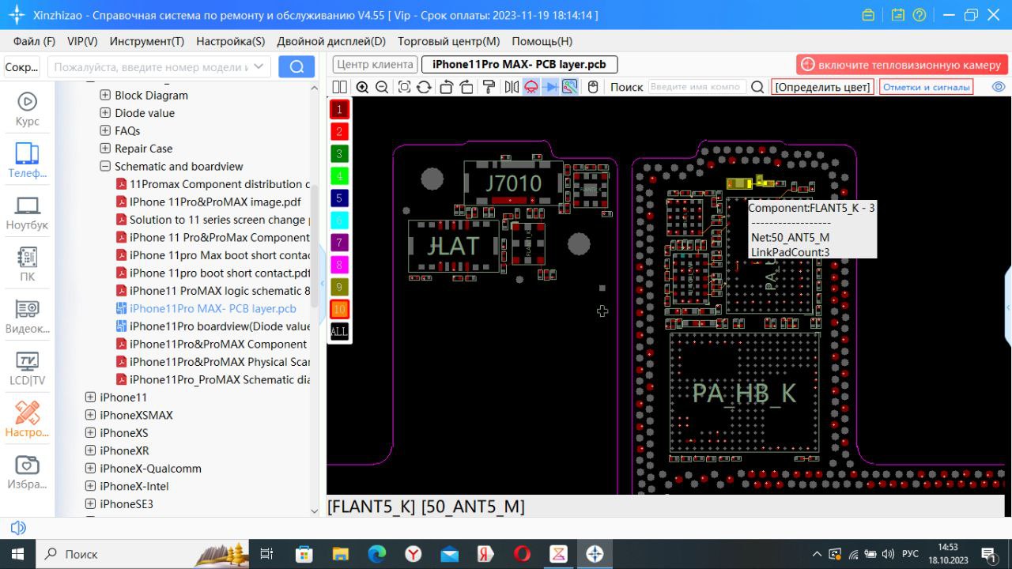Open the LCD|TV sidebar section

pyautogui.click(x=27, y=369)
